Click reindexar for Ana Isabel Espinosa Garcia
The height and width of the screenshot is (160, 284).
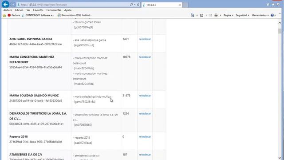pos(145,39)
